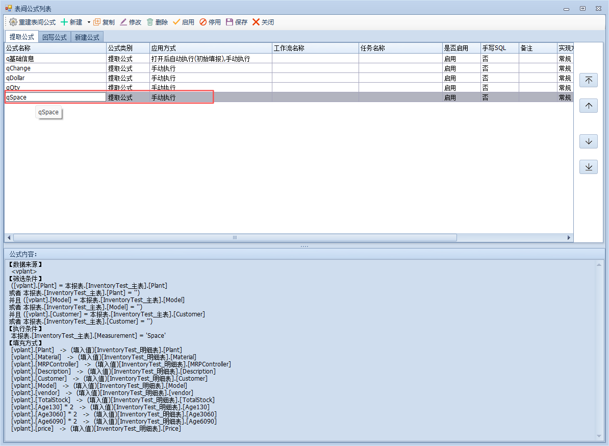Move the formula down one row
The height and width of the screenshot is (446, 609).
[589, 141]
